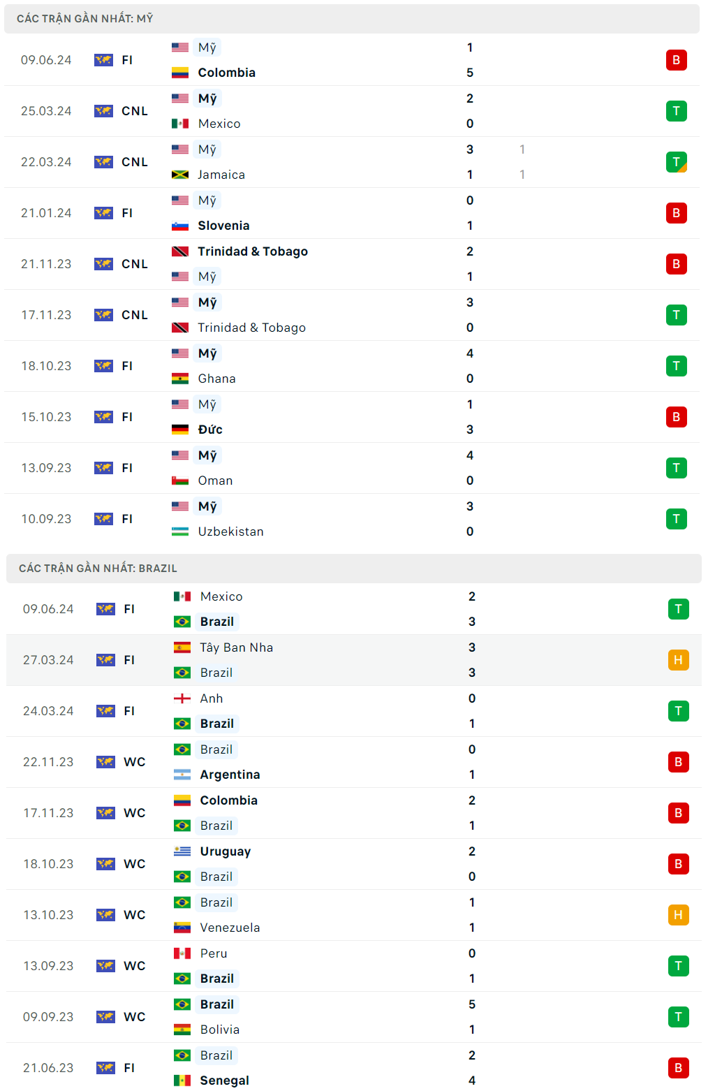Viewport: 708px width, 1091px height.
Task: Click the red B result badge for Mỹ vs Colombia
Action: 676,60
